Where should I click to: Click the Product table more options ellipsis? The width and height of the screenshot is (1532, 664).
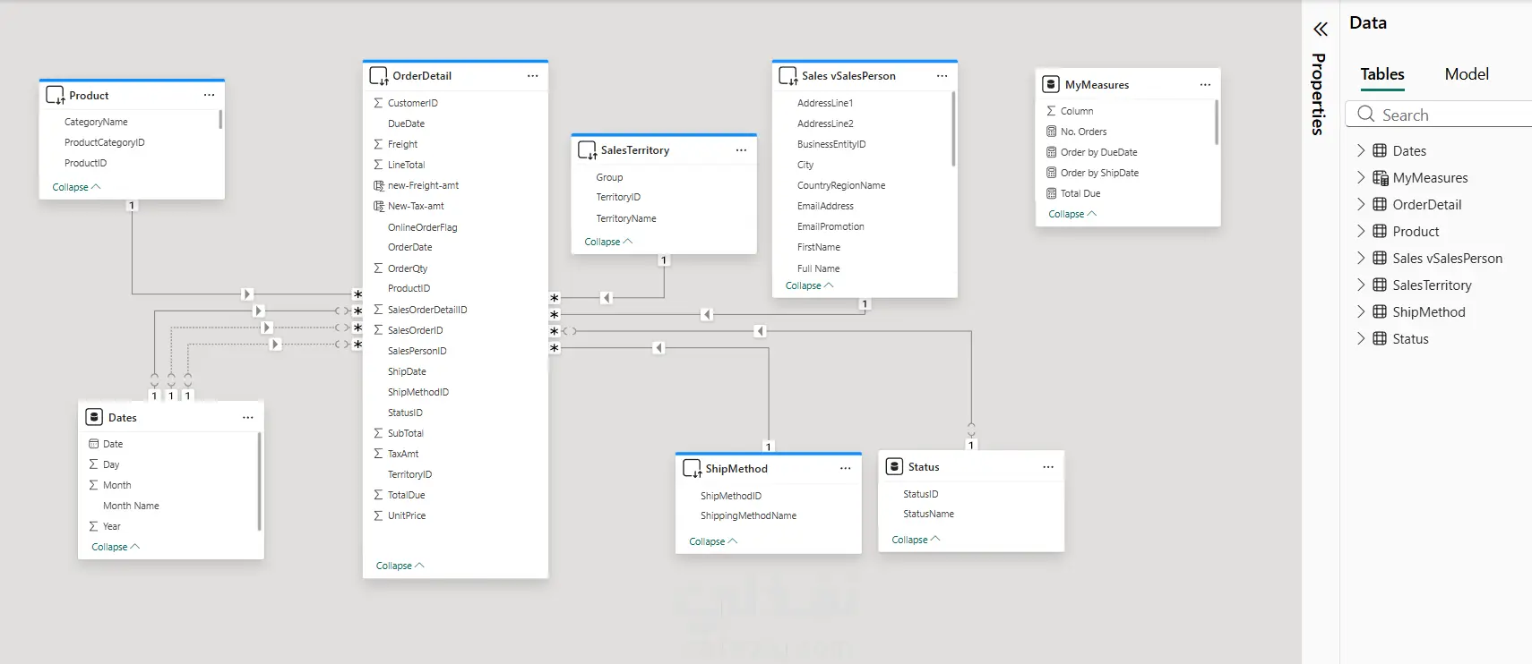point(209,95)
